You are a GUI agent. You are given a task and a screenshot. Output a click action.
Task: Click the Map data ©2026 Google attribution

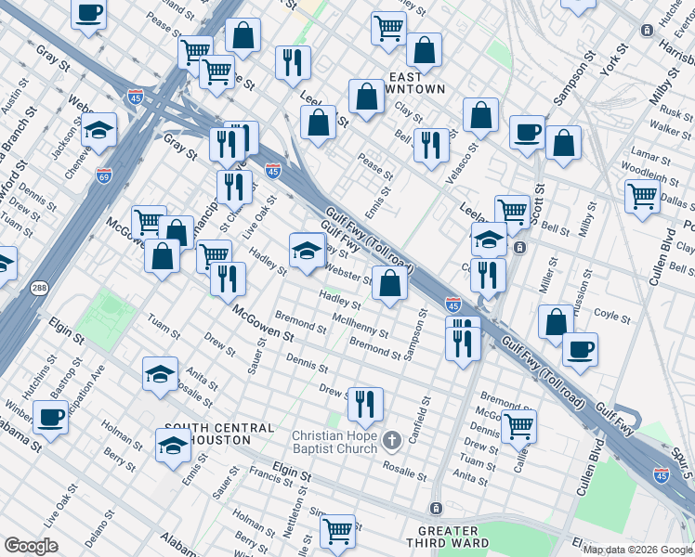638,550
